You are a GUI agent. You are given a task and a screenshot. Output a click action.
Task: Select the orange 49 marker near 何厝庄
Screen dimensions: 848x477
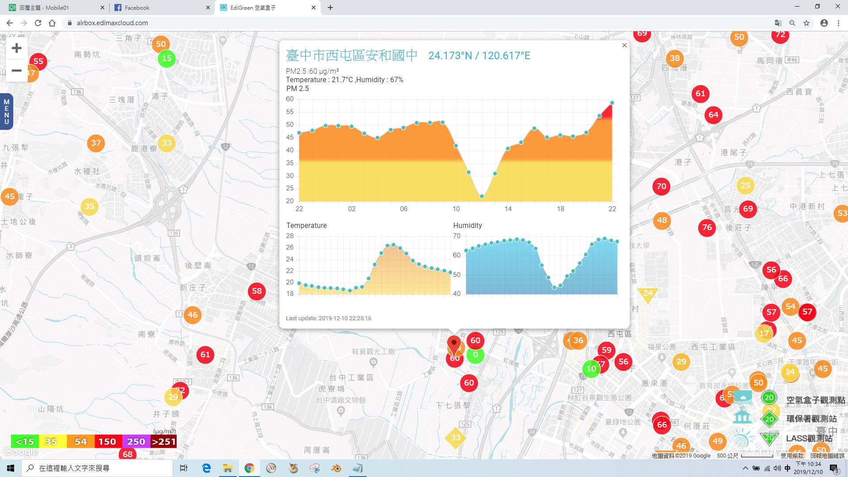(718, 441)
